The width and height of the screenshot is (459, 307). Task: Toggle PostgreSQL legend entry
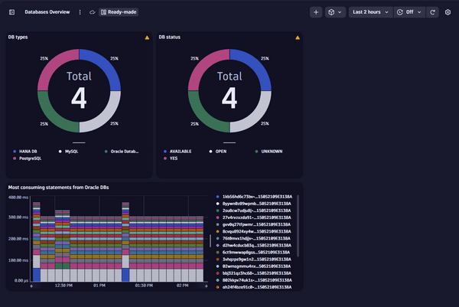pos(28,158)
